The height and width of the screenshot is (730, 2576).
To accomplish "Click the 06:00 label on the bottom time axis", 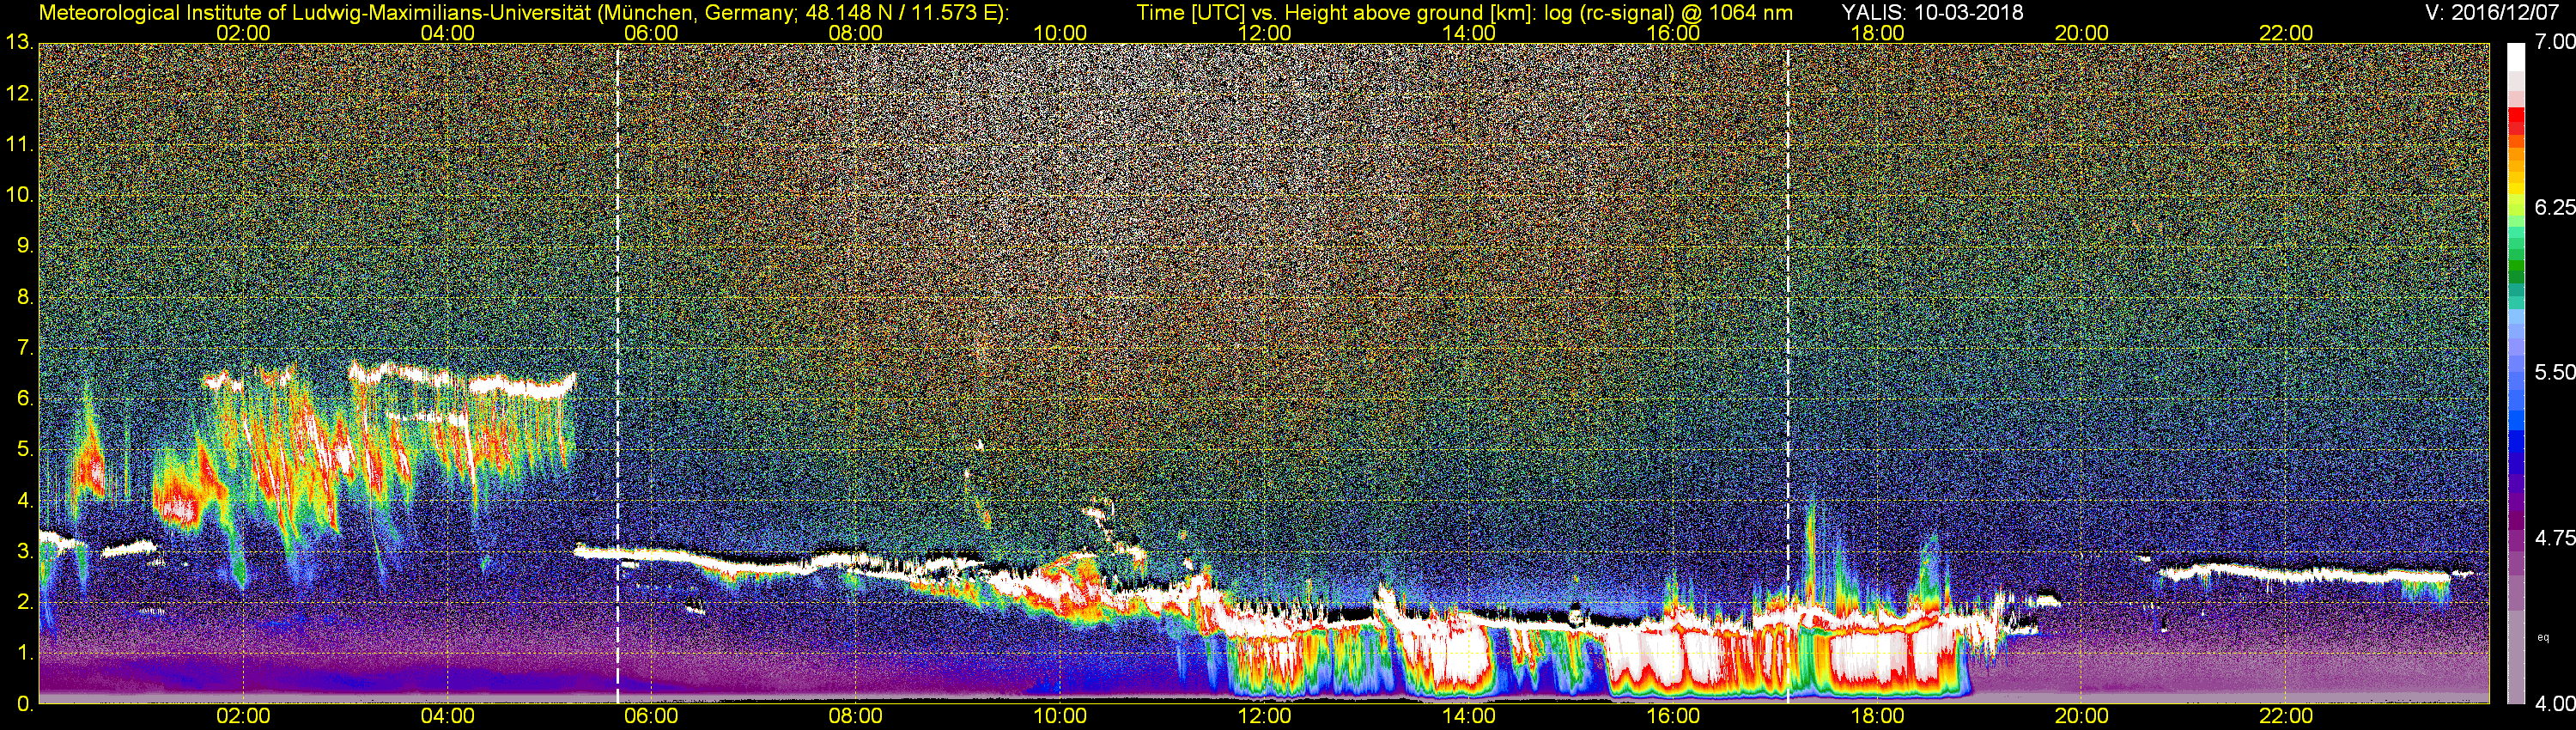I will [651, 716].
